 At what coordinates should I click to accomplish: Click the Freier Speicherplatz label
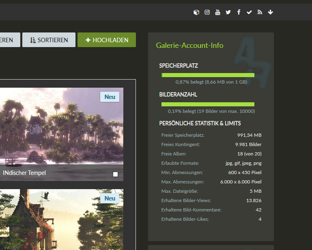tap(183, 135)
